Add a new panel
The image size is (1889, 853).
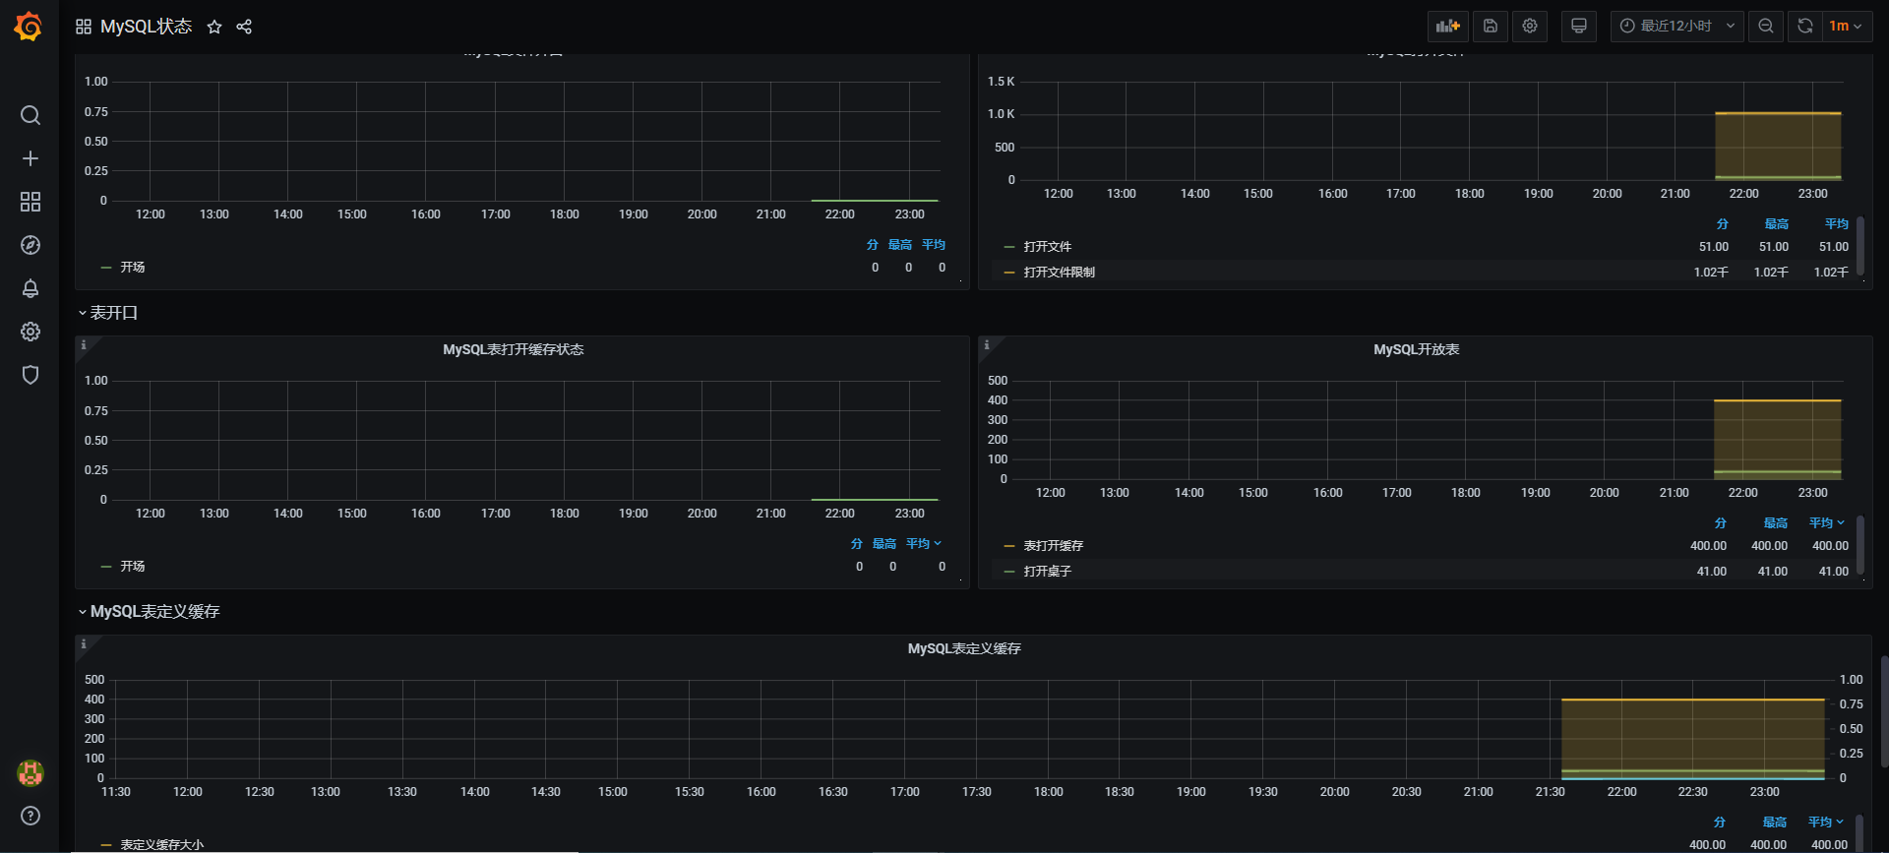pos(1447,26)
